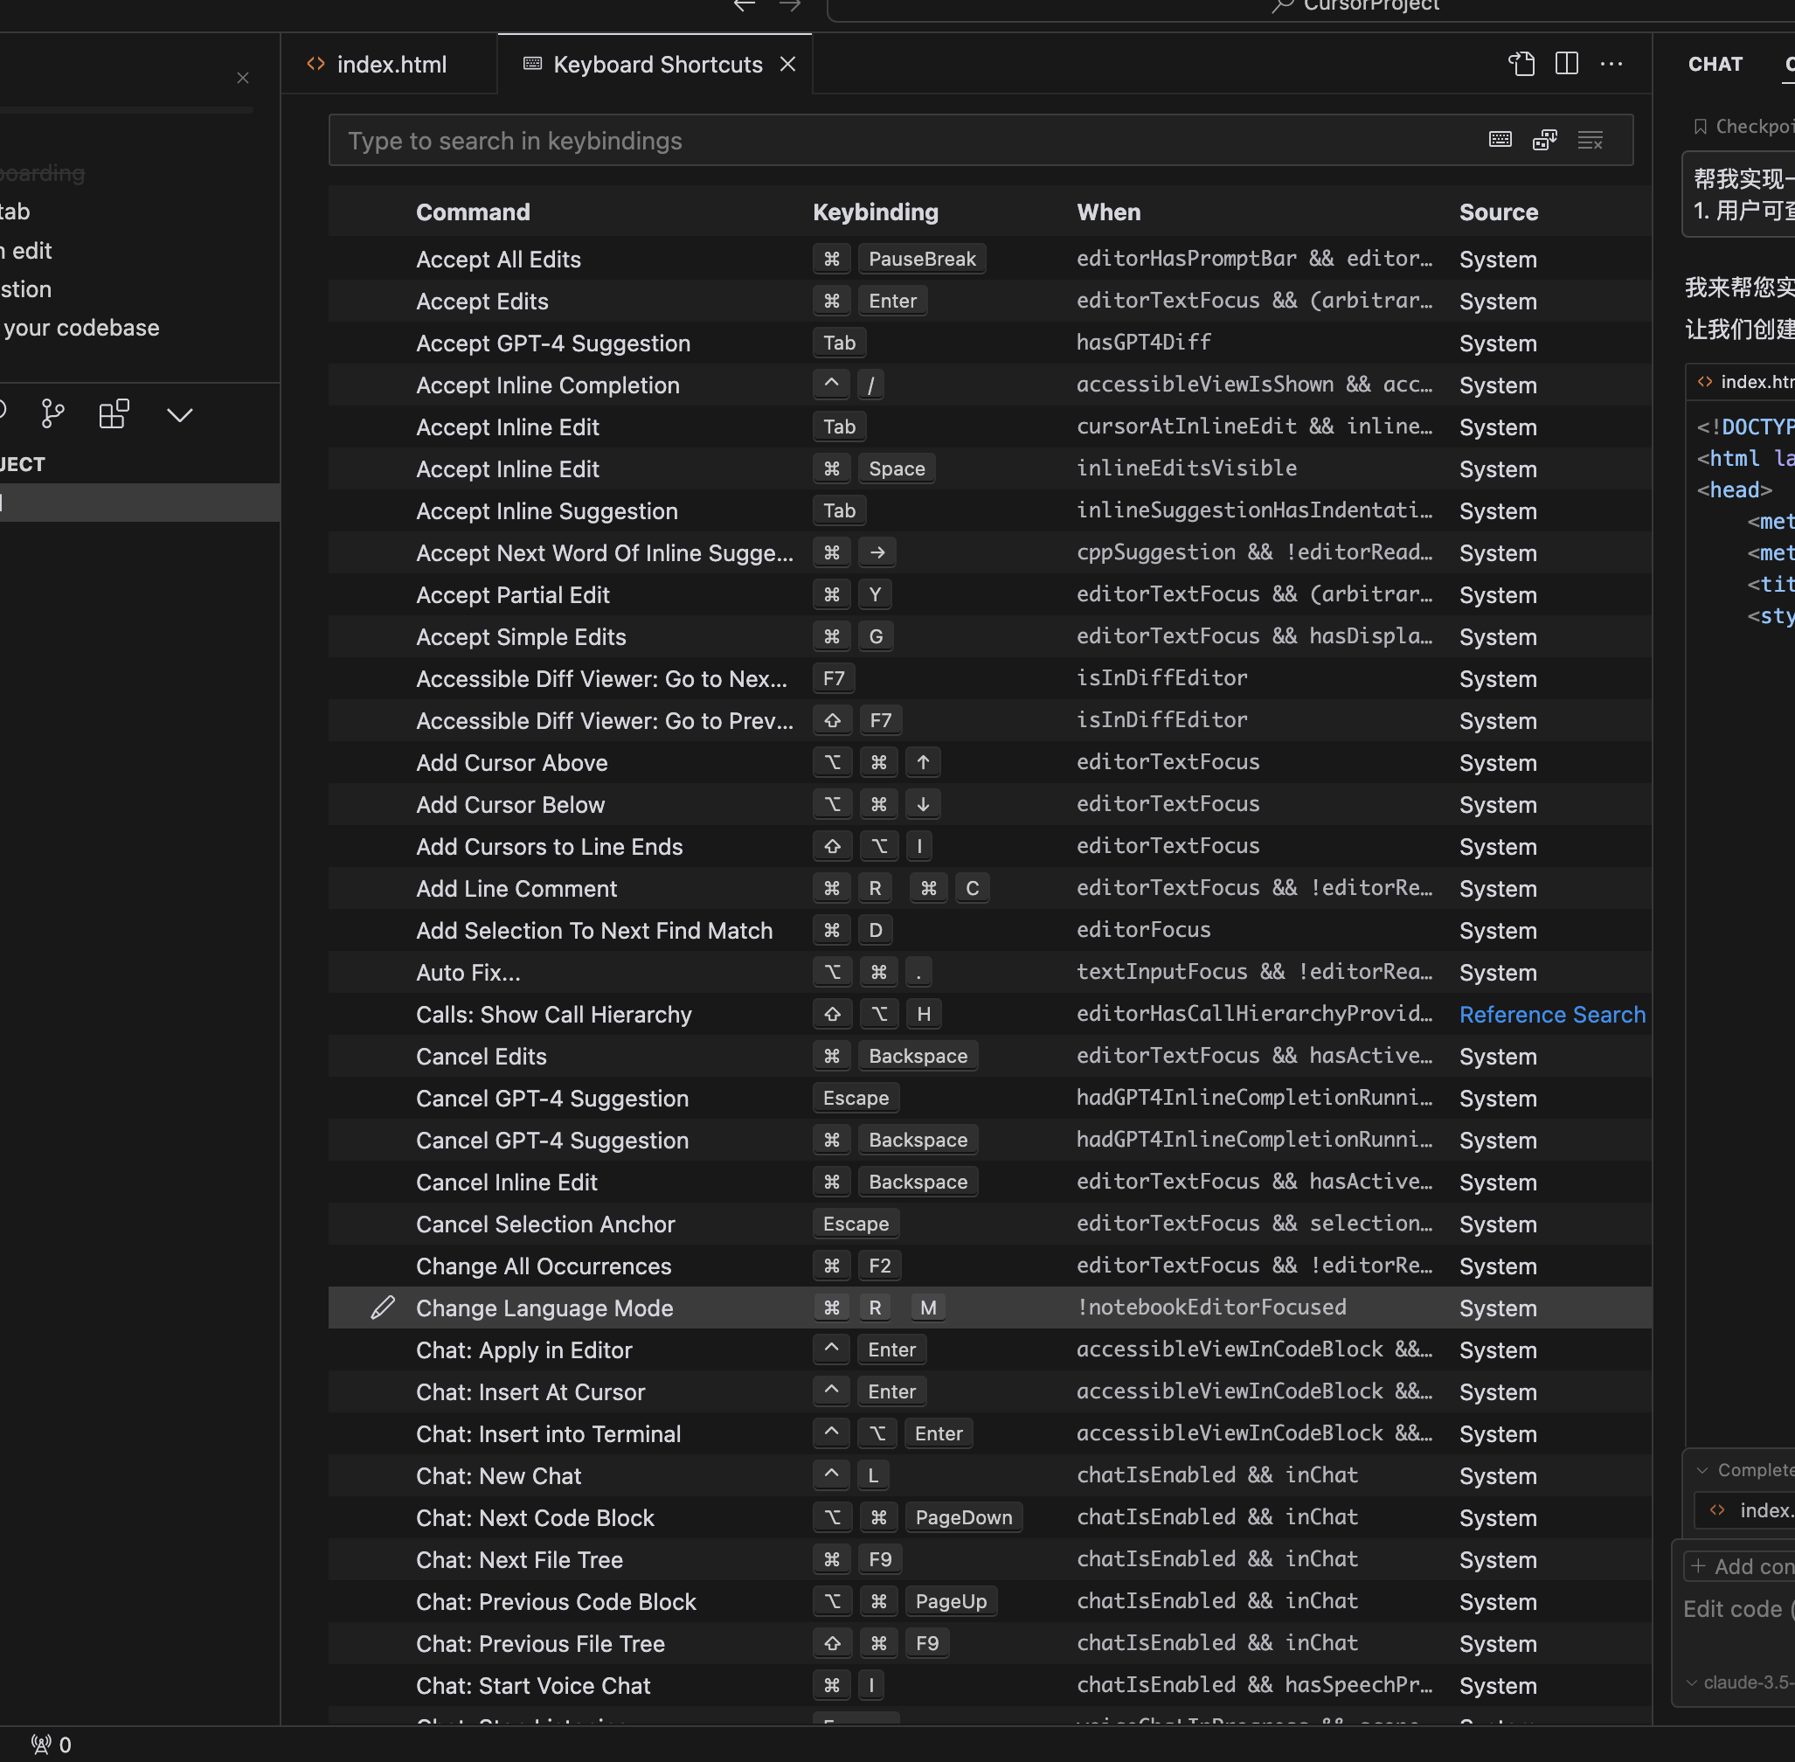Click pencil edit icon for Change Language Mode
1795x1762 pixels.
(383, 1308)
